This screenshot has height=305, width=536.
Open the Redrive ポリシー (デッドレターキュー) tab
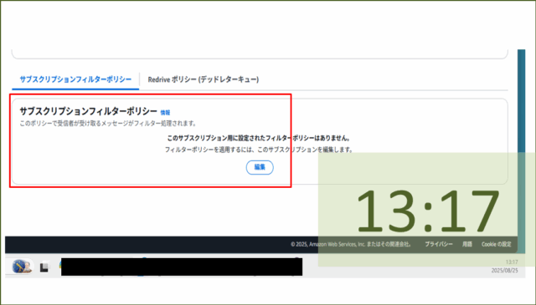click(x=204, y=79)
